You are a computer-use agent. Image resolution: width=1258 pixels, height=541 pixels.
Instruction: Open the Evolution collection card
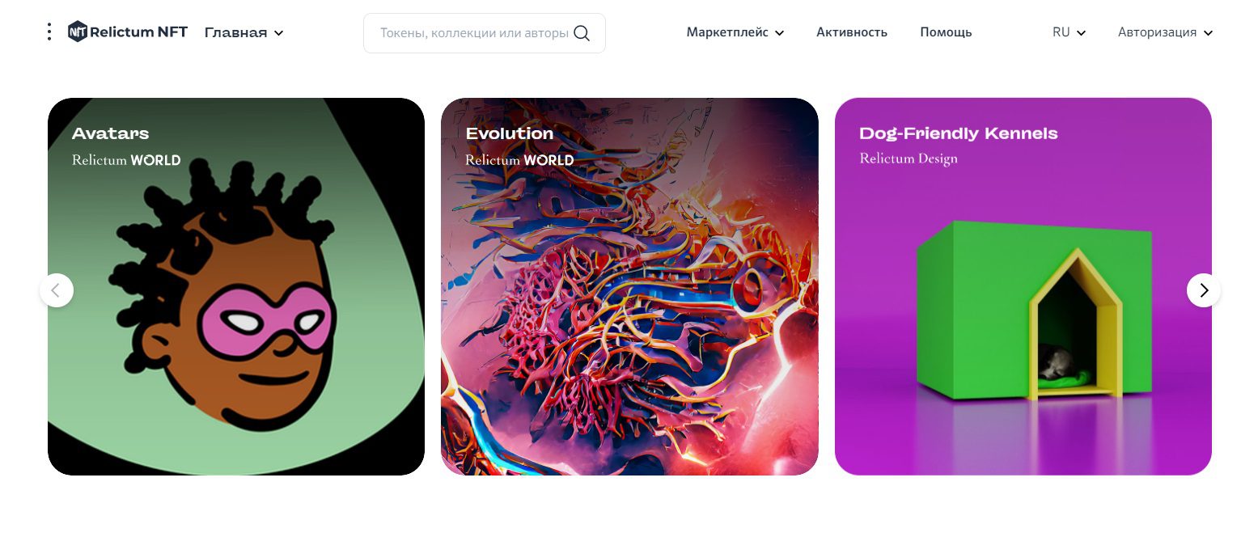(629, 286)
